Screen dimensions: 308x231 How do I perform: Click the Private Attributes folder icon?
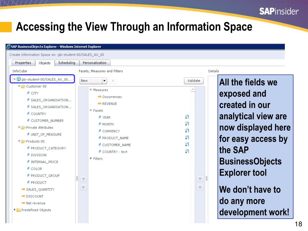(x=23, y=128)
